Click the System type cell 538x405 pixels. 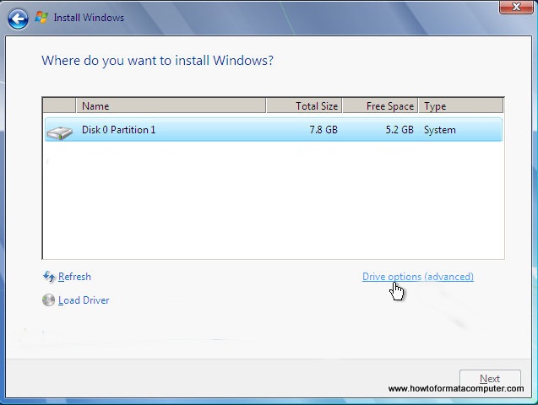click(440, 130)
